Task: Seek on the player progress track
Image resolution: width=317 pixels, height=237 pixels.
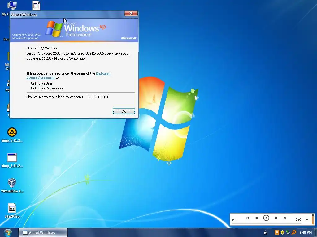Action: coord(266,223)
